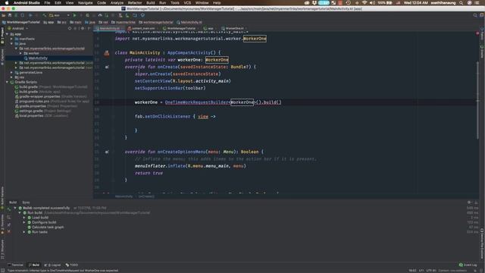Expand the 'Load build' node
The height and width of the screenshot is (273, 485).
[x=24, y=218]
